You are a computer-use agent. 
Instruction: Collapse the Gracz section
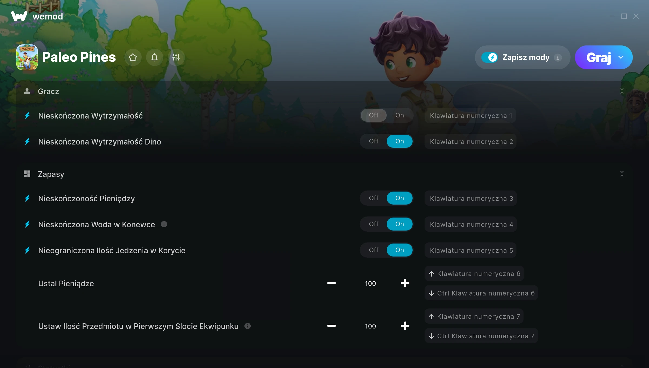coord(622,91)
